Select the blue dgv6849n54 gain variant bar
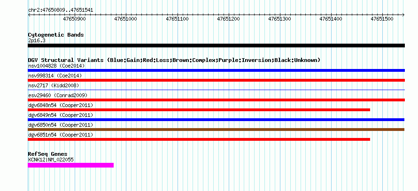The height and width of the screenshot is (191, 418). 216,120
